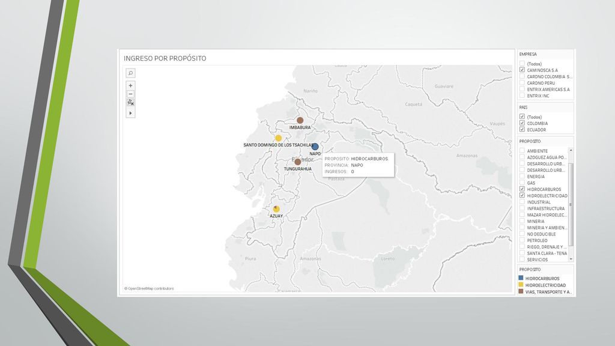Image resolution: width=615 pixels, height=346 pixels.
Task: Uncheck CAMINOSCA S.A company filter
Action: (x=522, y=70)
